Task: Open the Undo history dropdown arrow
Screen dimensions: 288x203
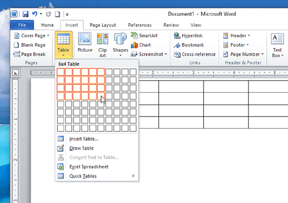Action: pyautogui.click(x=41, y=14)
